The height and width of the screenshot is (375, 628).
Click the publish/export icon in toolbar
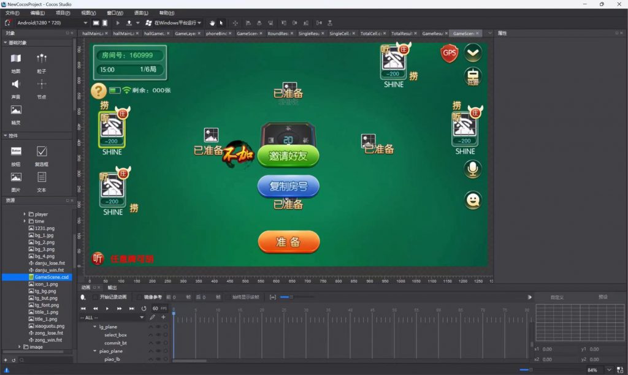pos(128,23)
